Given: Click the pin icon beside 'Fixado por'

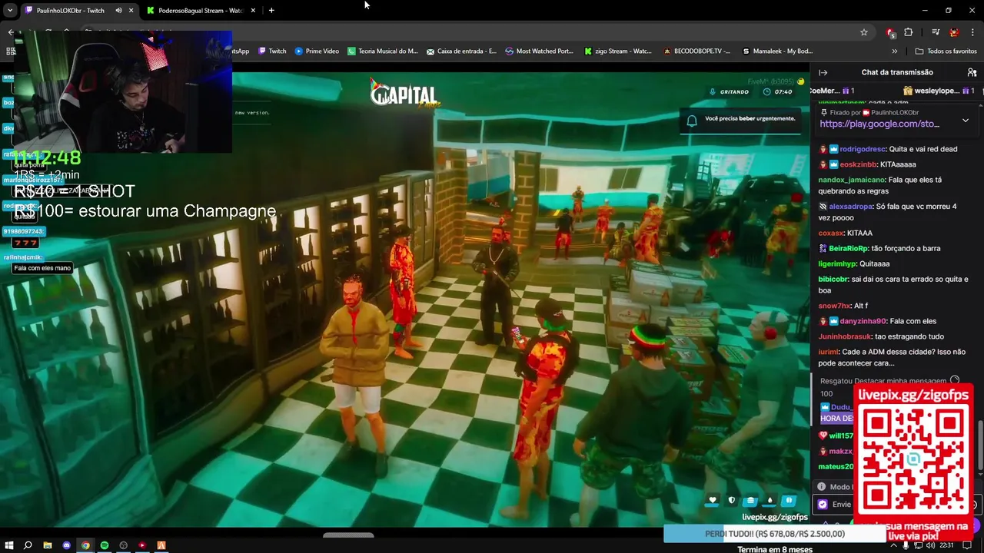Looking at the screenshot, I should pyautogui.click(x=824, y=112).
